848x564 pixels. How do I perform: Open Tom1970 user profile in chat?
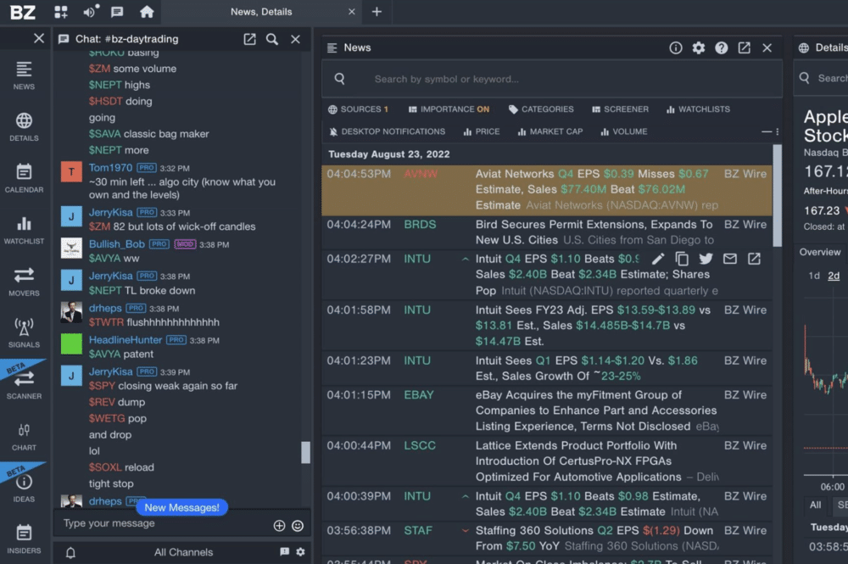pos(110,168)
